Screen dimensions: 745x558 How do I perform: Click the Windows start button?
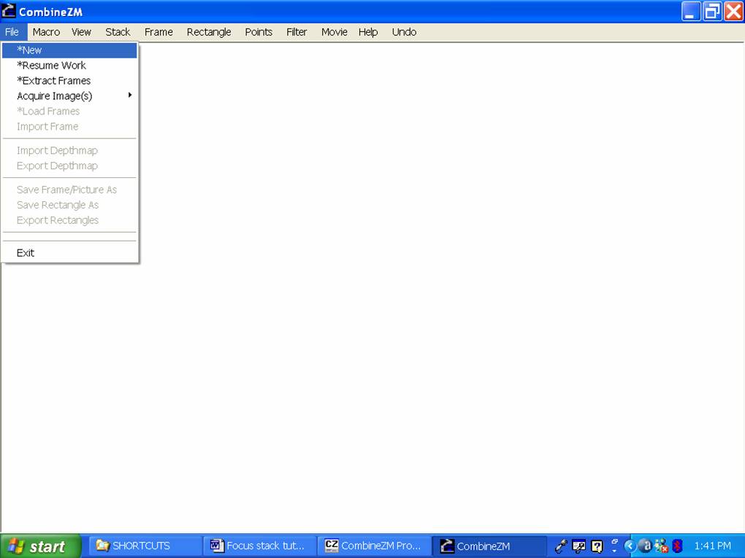click(x=41, y=546)
